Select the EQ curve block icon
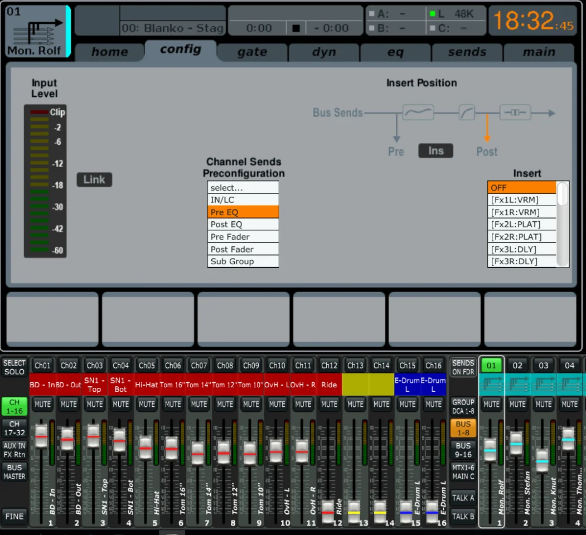586x535 pixels. click(418, 113)
